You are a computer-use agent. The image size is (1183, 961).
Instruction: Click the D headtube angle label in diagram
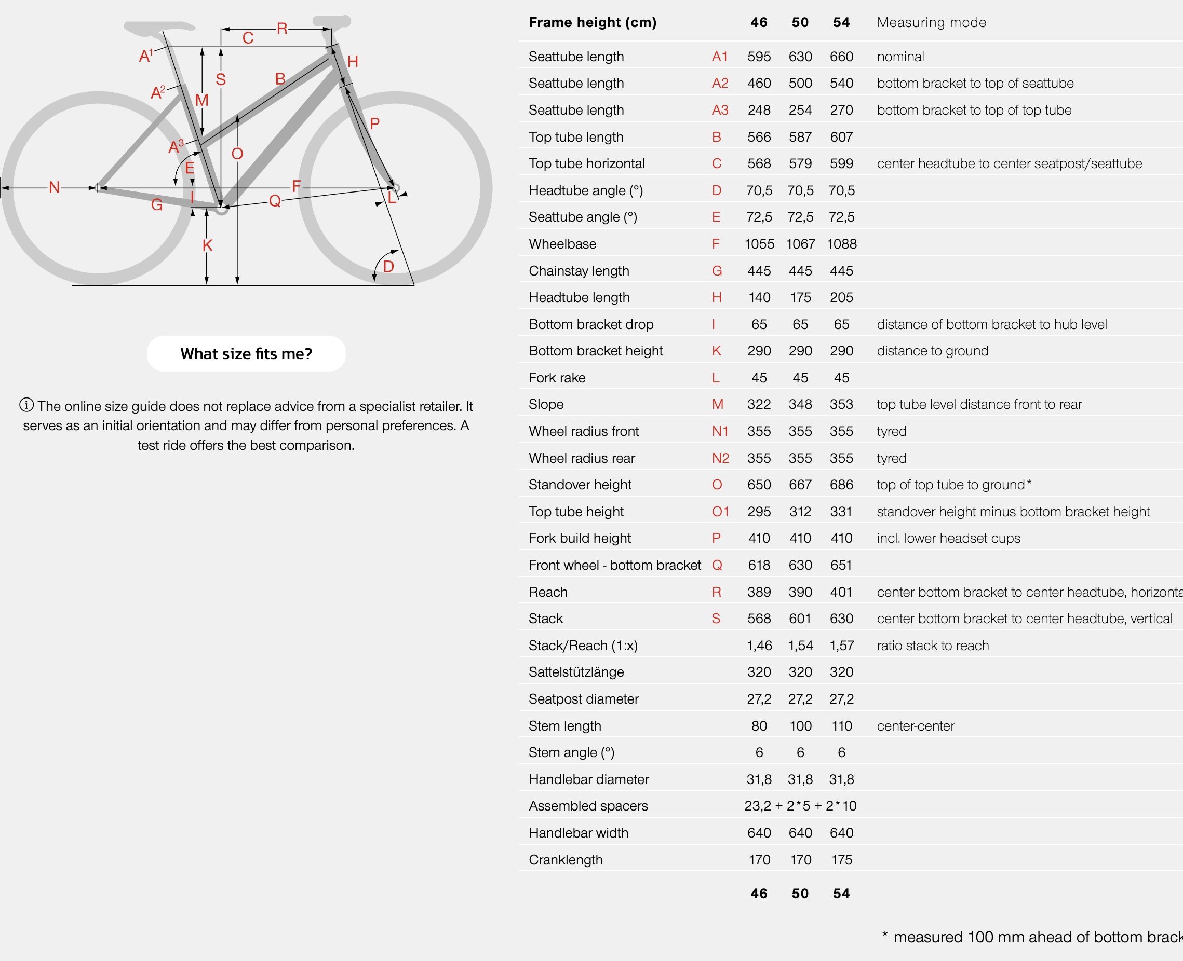(x=388, y=266)
